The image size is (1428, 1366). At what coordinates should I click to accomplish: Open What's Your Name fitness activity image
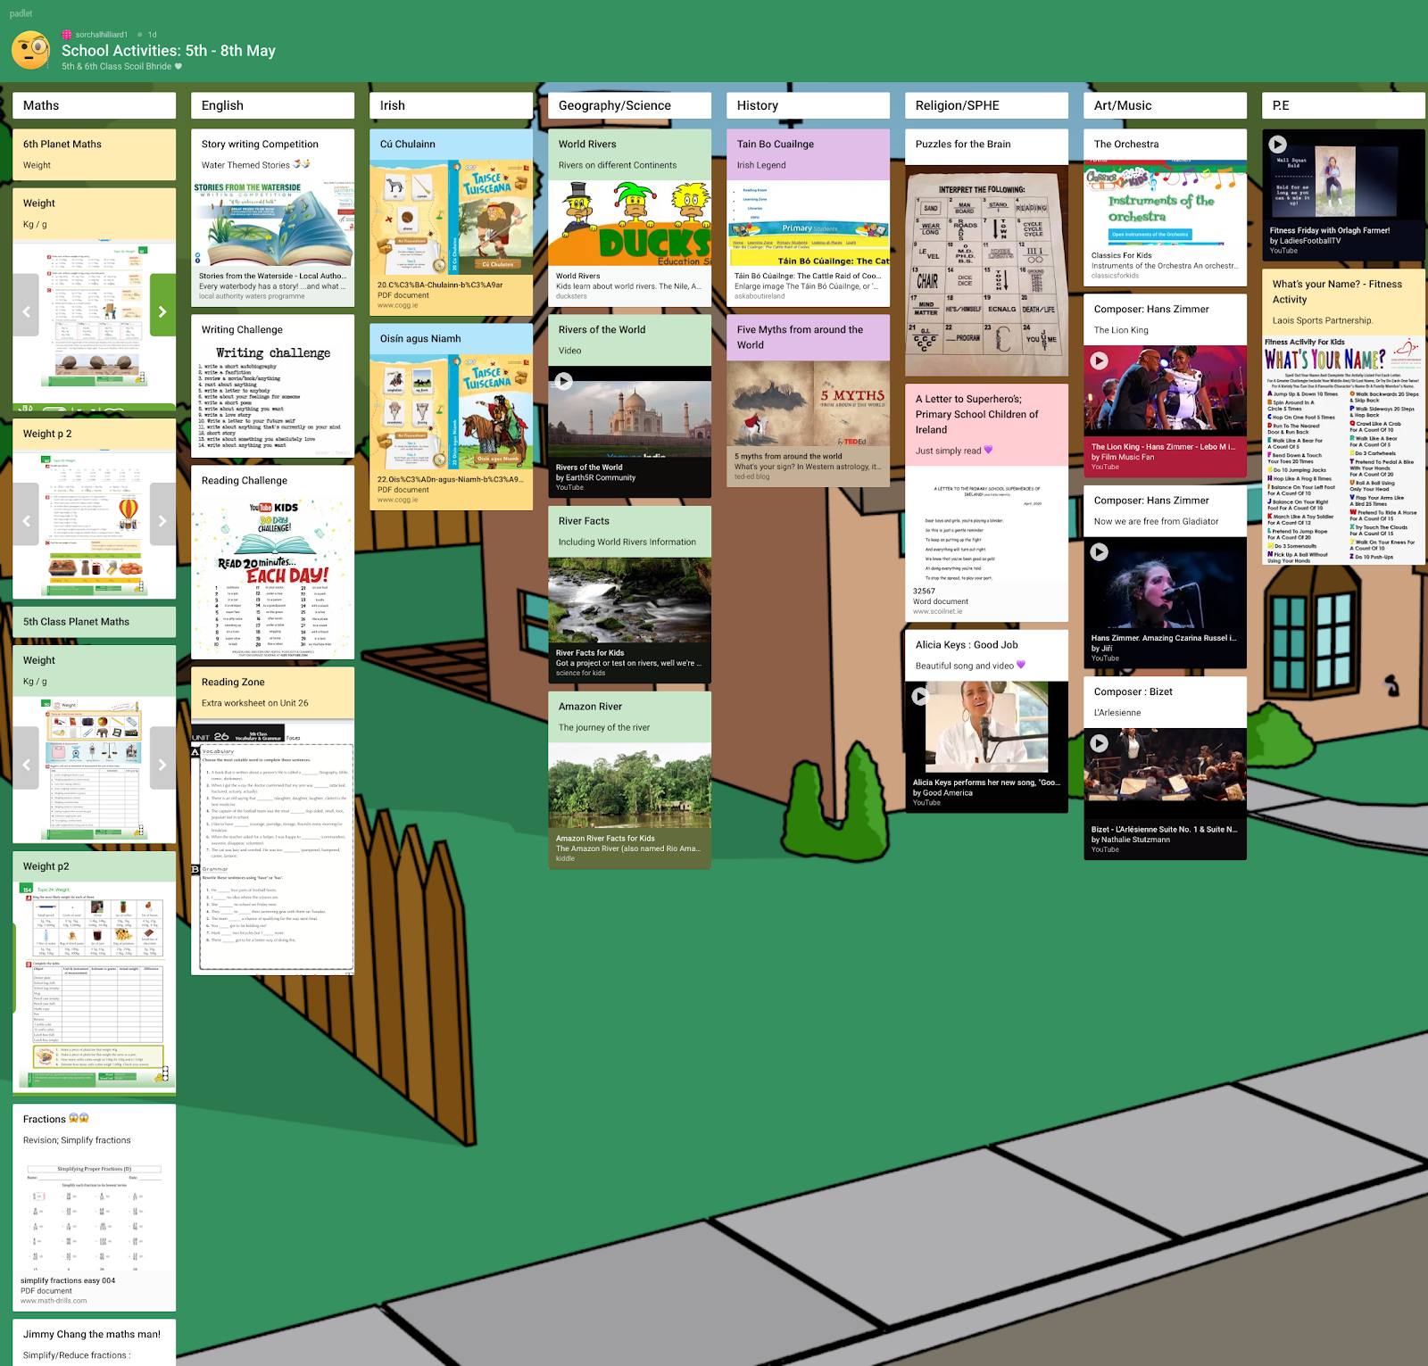pyautogui.click(x=1343, y=451)
